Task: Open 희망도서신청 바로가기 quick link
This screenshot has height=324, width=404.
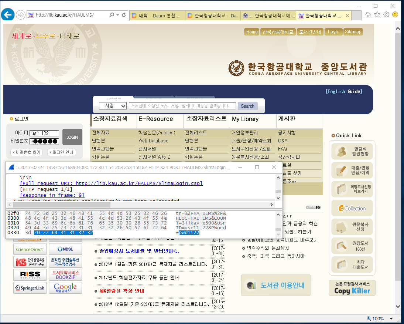Action: (352, 189)
